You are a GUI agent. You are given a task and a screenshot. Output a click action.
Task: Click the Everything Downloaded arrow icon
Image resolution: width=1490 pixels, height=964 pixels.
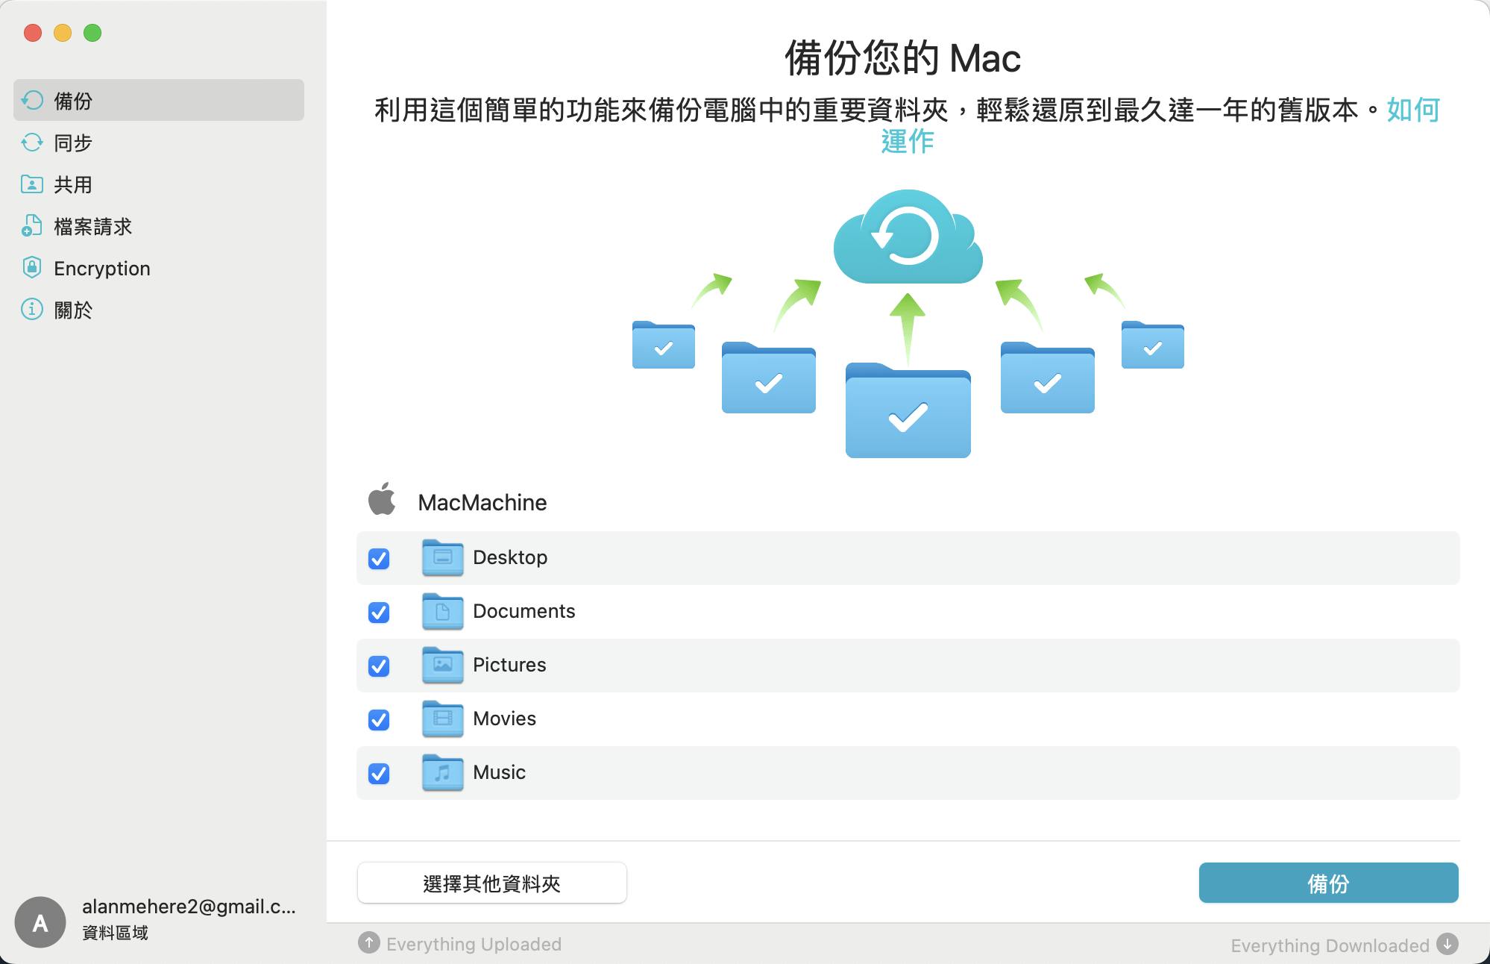click(1447, 944)
